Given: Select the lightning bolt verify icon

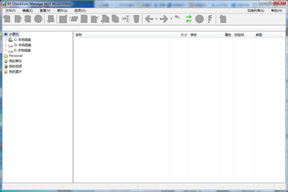Looking at the screenshot, I should [210, 19].
